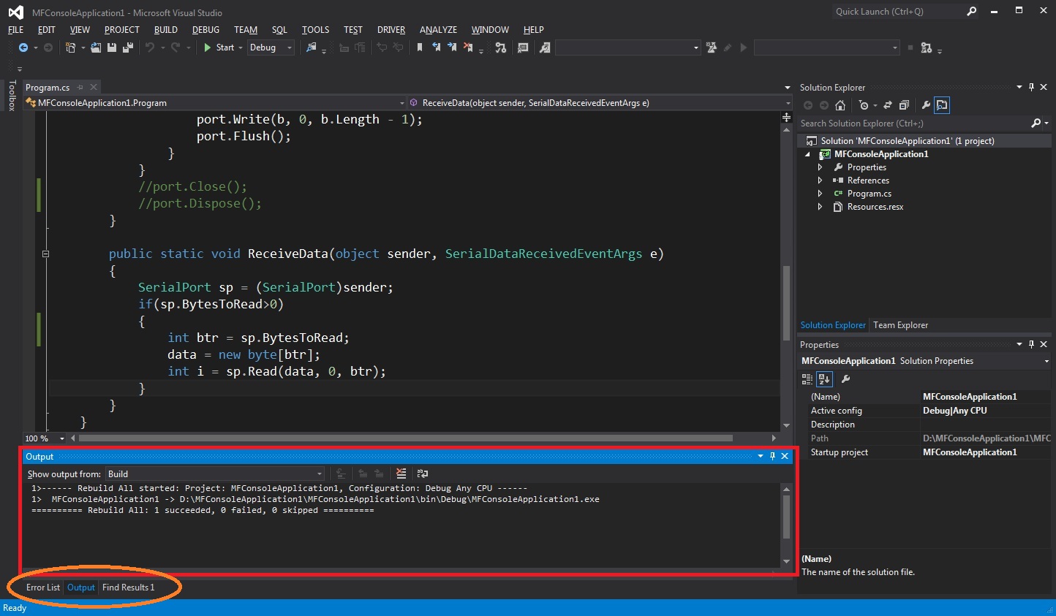Toggle Alphabetical sorting in Properties panel

tap(824, 379)
